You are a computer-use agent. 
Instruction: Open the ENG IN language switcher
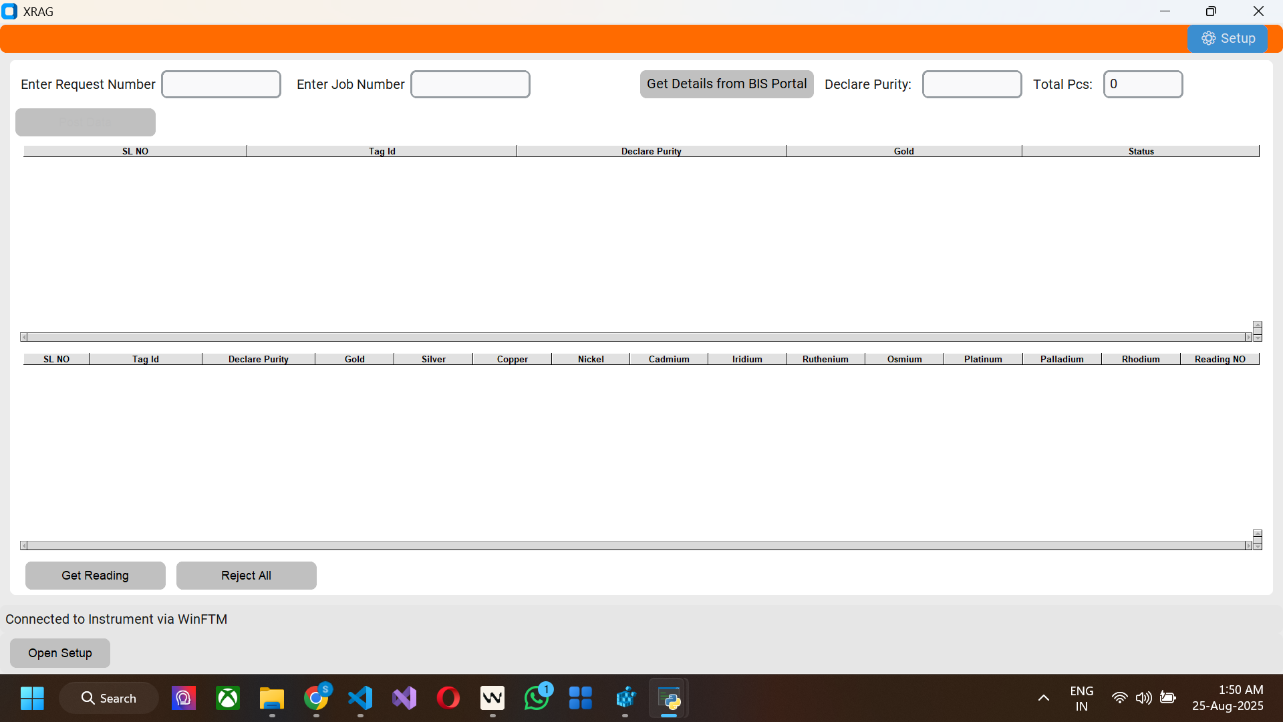point(1081,697)
